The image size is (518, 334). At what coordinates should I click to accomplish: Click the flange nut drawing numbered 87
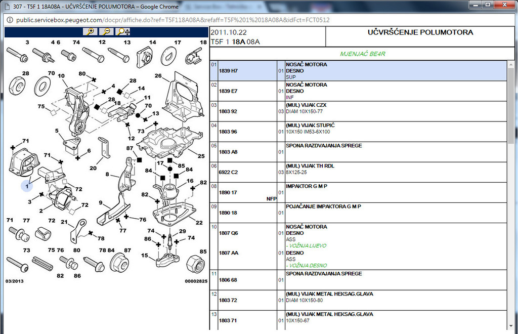pos(119,263)
